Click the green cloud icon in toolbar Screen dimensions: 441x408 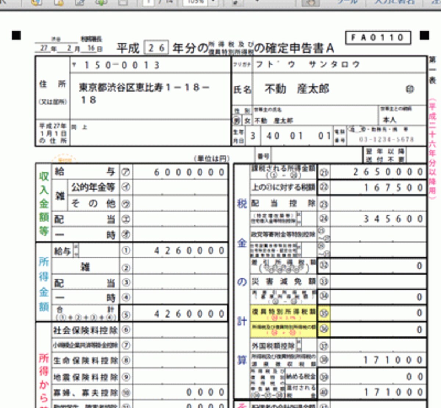point(101,2)
